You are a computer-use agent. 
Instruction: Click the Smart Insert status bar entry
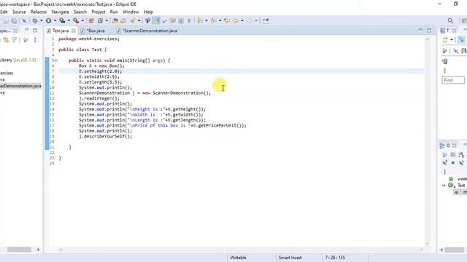tap(290, 258)
